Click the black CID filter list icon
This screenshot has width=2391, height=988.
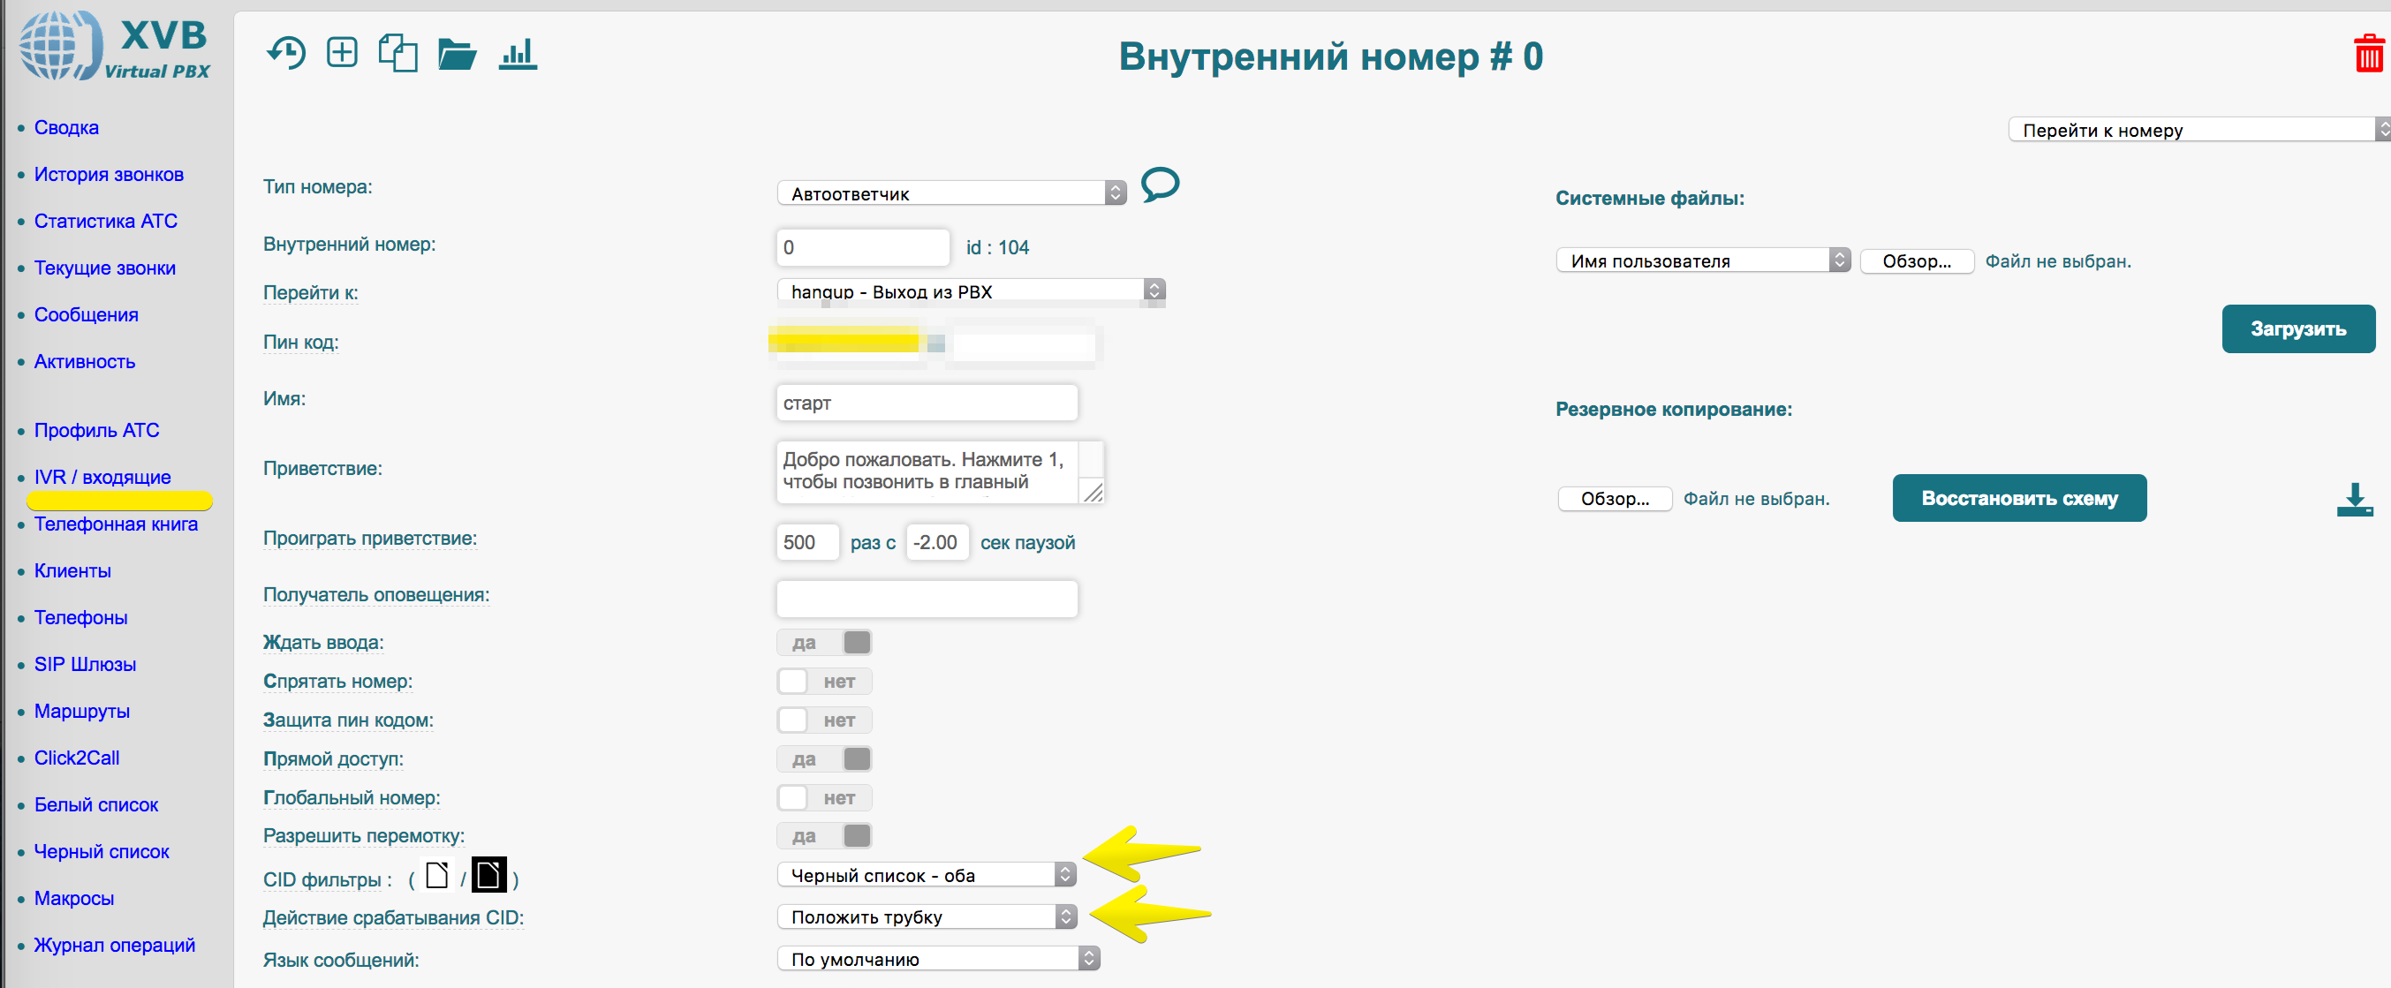coord(489,875)
